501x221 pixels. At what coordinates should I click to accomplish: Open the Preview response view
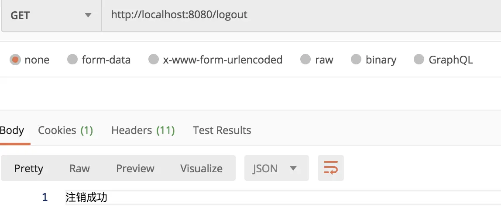tap(135, 168)
